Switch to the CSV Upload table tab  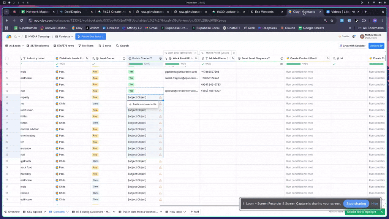pyautogui.click(x=34, y=212)
